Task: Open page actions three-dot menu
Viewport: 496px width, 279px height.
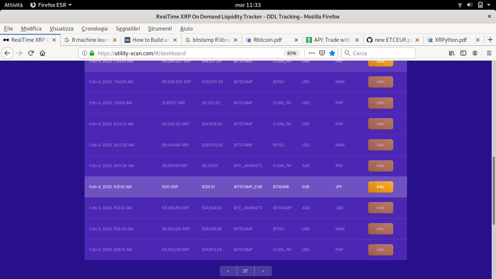Action: [312, 53]
